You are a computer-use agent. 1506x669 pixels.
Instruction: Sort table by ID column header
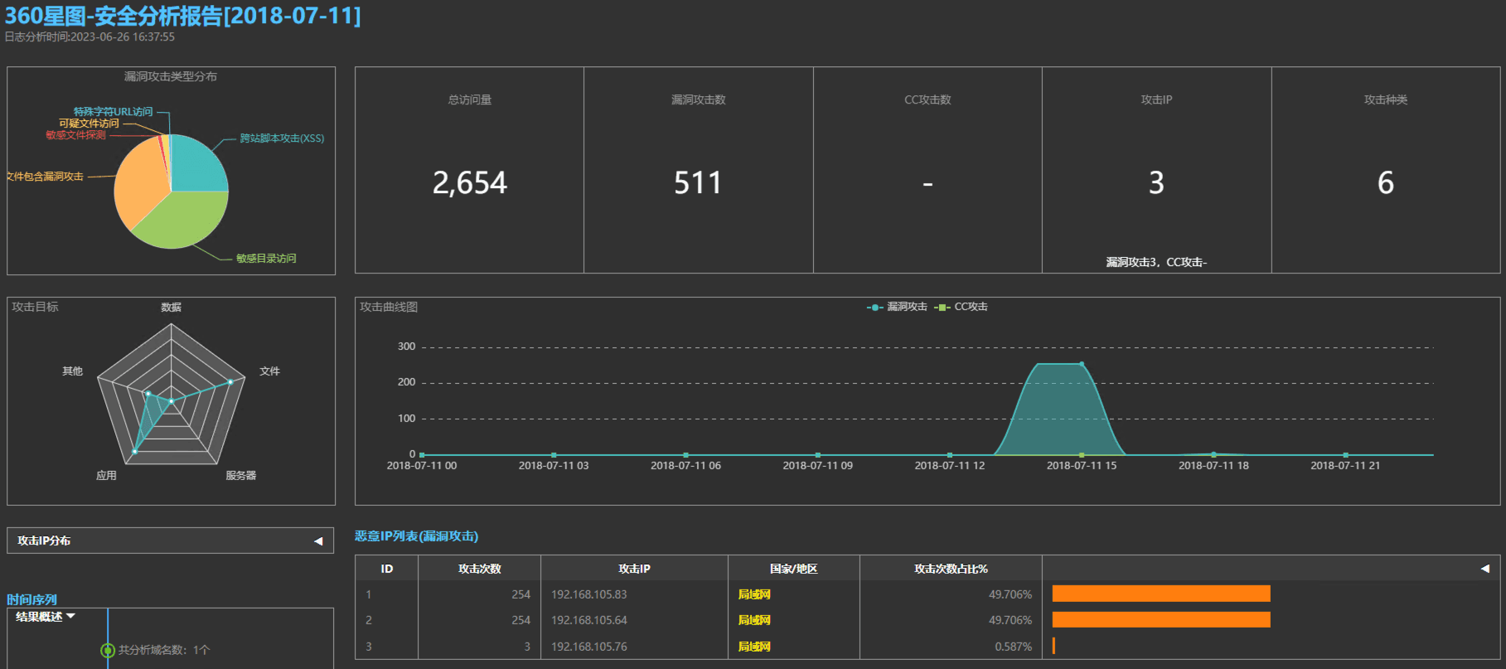click(386, 569)
